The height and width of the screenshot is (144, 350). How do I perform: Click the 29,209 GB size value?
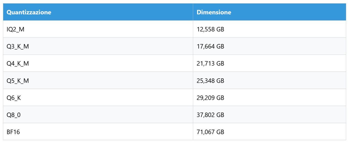(210, 97)
